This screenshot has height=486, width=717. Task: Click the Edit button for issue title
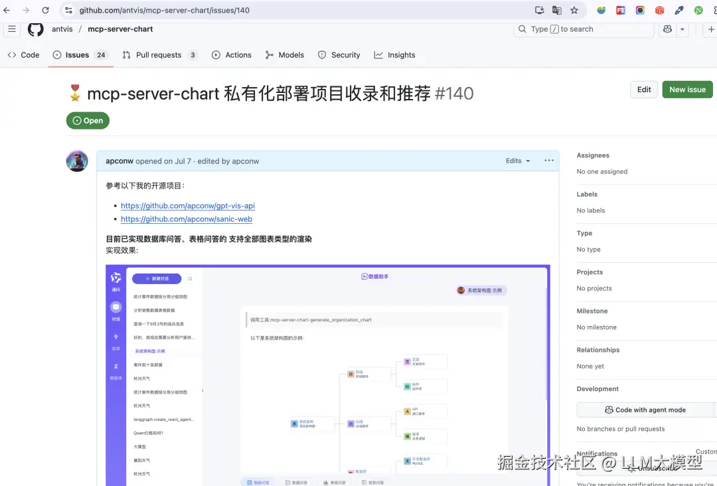point(644,90)
